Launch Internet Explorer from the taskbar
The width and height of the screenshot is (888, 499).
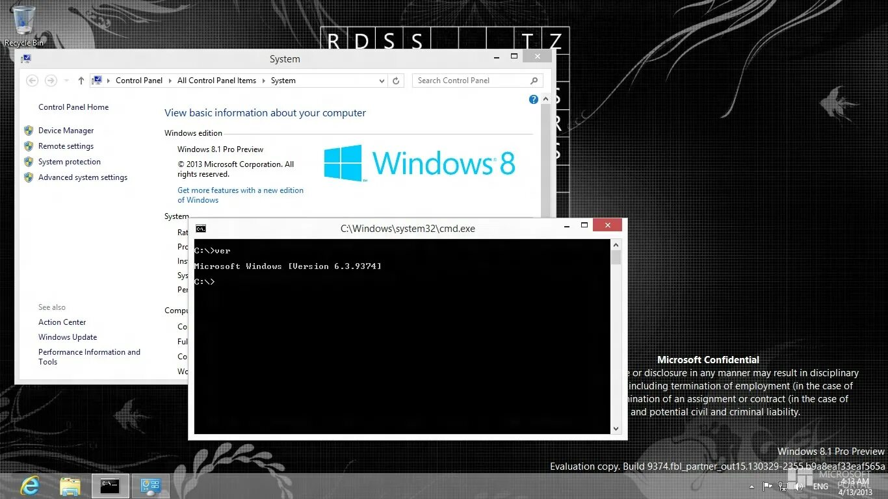coord(30,485)
